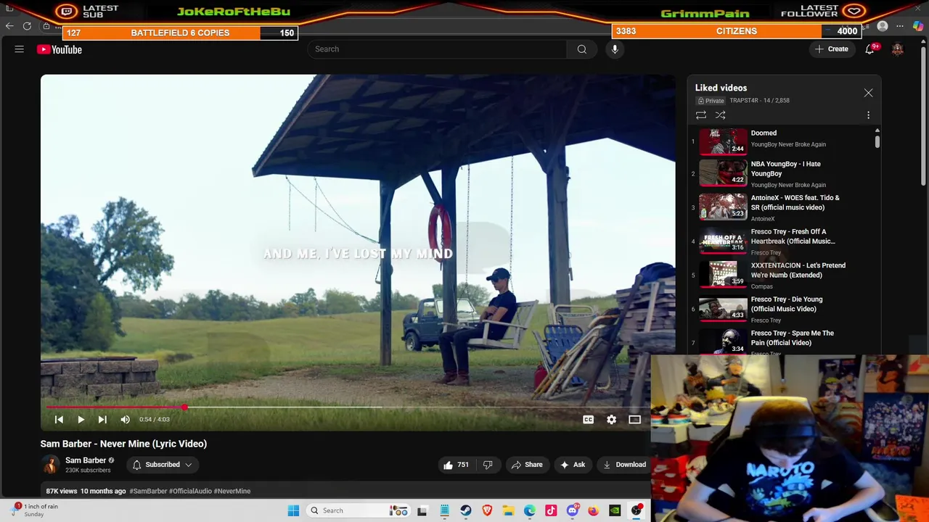The width and height of the screenshot is (929, 522).
Task: Select Fresco Trey - Die Young video
Action: pyautogui.click(x=787, y=304)
